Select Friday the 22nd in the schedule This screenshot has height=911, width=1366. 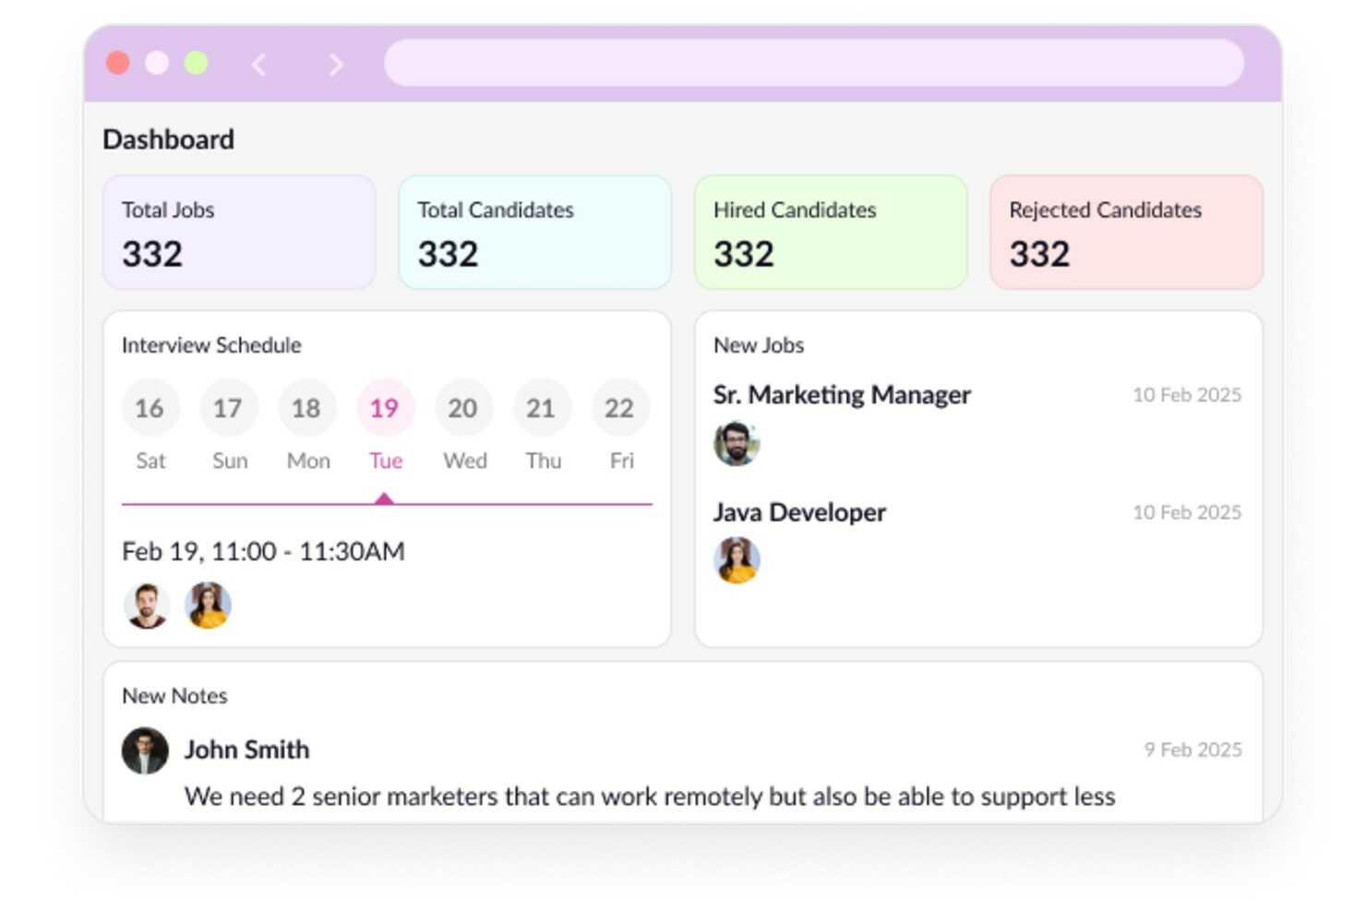click(620, 407)
